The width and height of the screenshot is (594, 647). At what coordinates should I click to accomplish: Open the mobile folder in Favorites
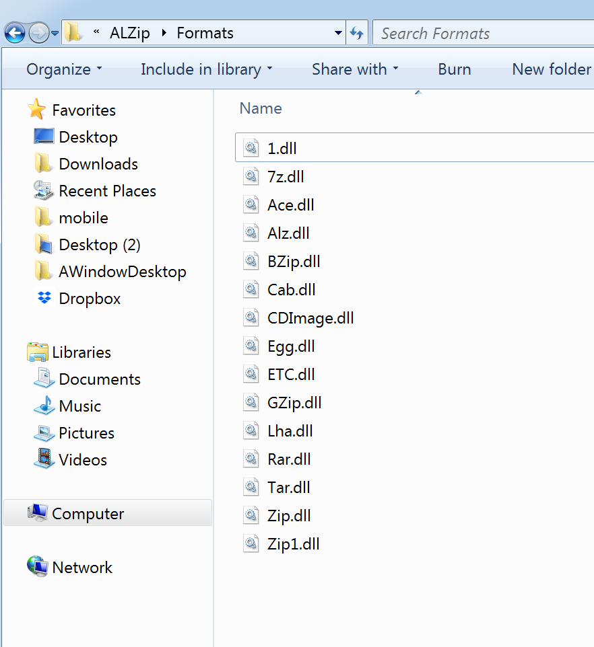pyautogui.click(x=84, y=218)
